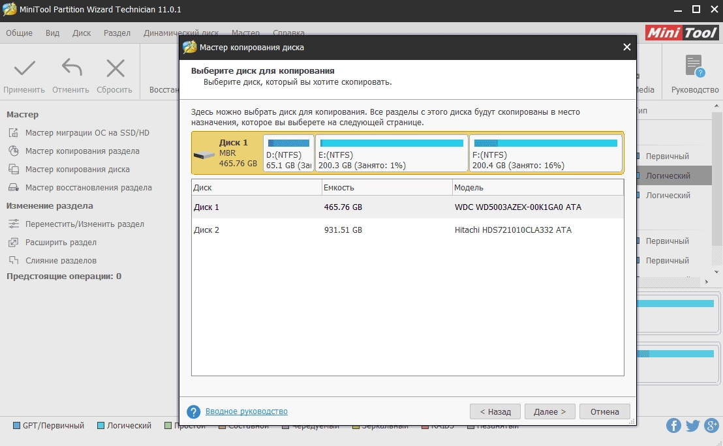Select the E:(NTFS) 200.3 GB partition block

[x=392, y=153]
